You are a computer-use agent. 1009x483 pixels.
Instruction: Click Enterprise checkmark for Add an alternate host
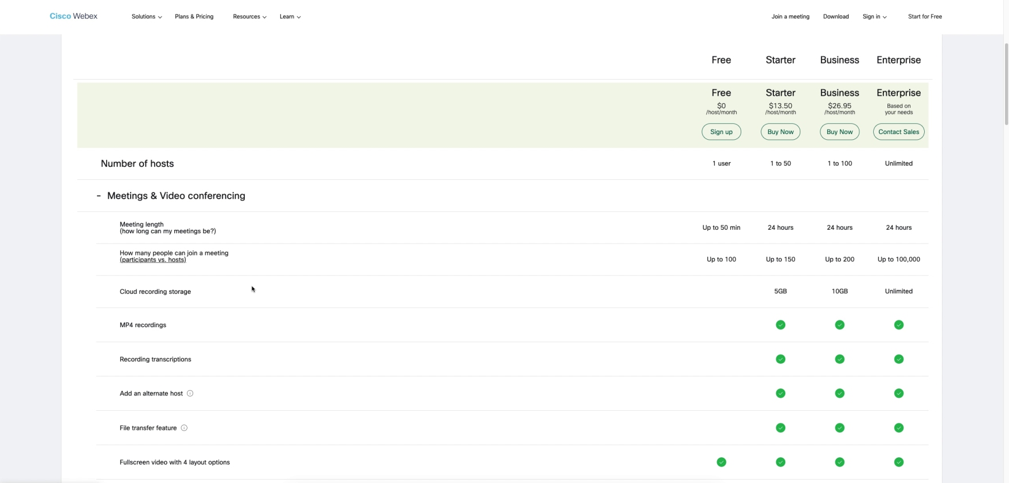[x=898, y=394]
